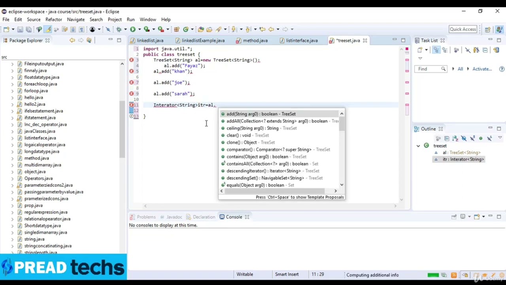The height and width of the screenshot is (285, 506).
Task: Open dropdown arrow next to New file icon
Action: [13, 29]
